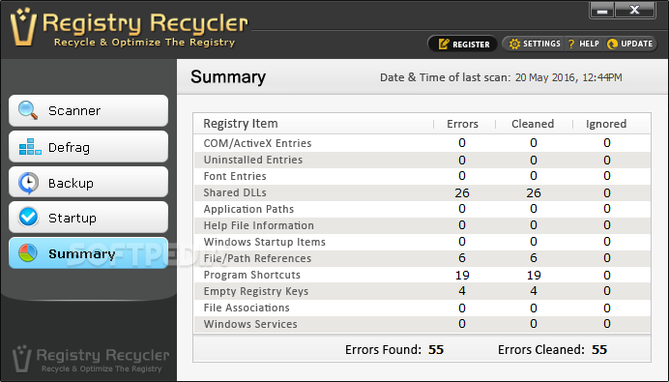Click the Program Shortcuts cleaned value 19

click(534, 275)
